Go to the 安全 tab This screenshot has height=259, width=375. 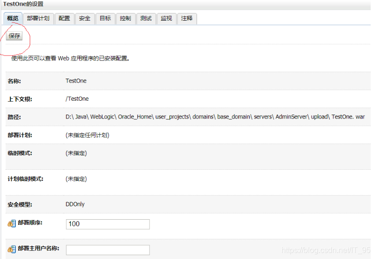[85, 18]
